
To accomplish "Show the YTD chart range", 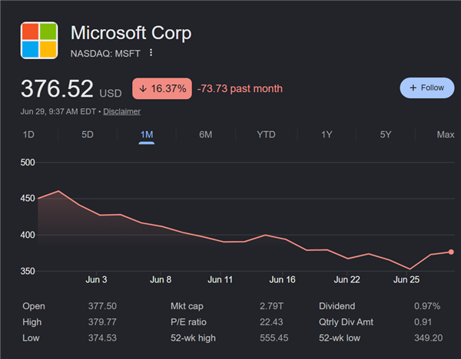I will [266, 134].
